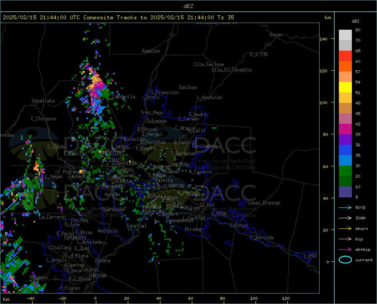Click the Lomas_Blancas label
The height and width of the screenshot is (304, 377).
pos(264,203)
